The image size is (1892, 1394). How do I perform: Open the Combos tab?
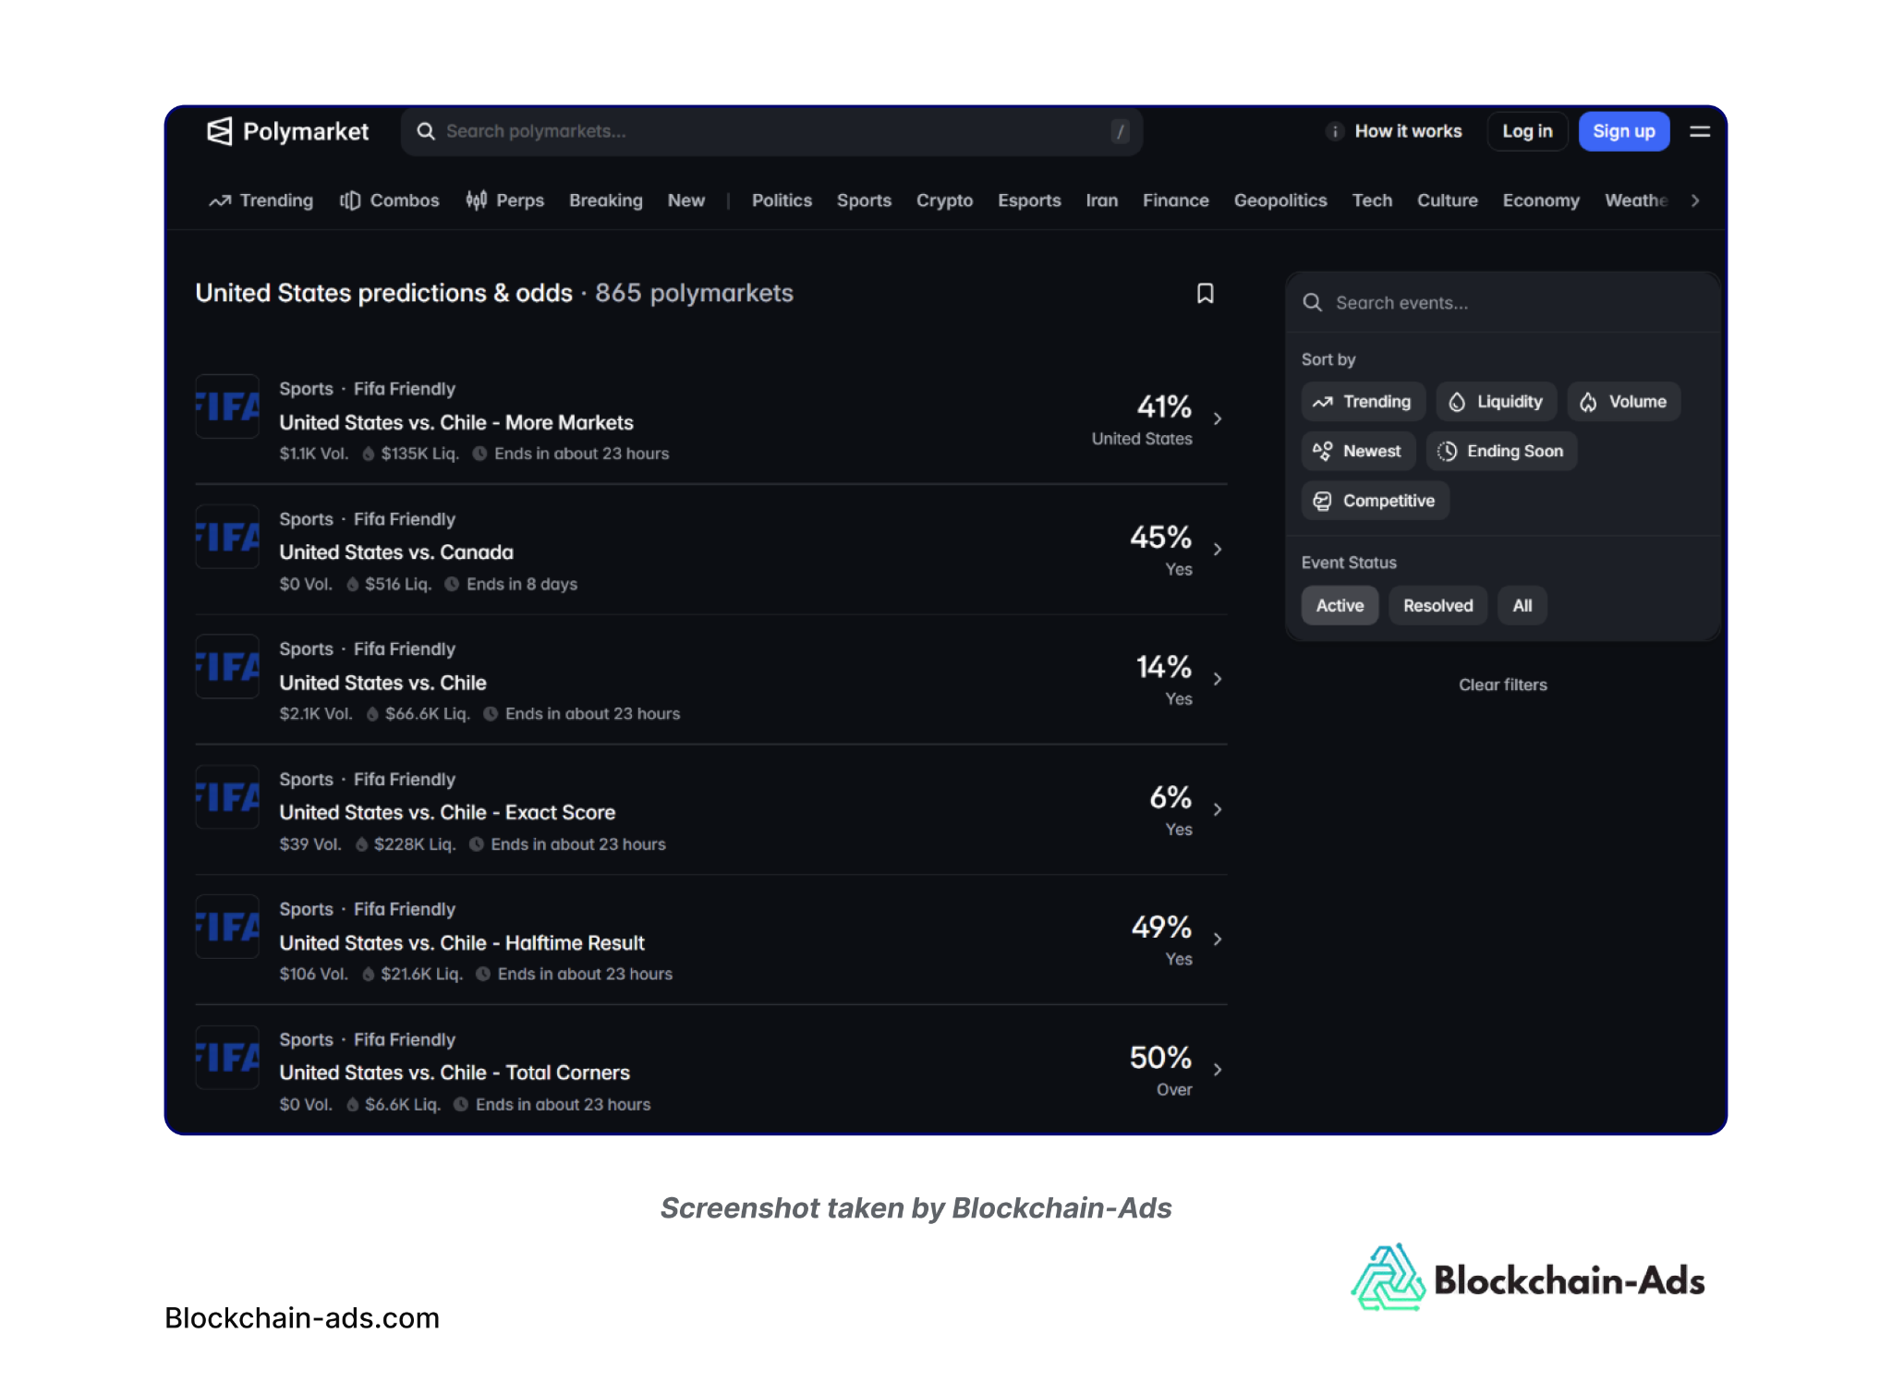(x=389, y=200)
